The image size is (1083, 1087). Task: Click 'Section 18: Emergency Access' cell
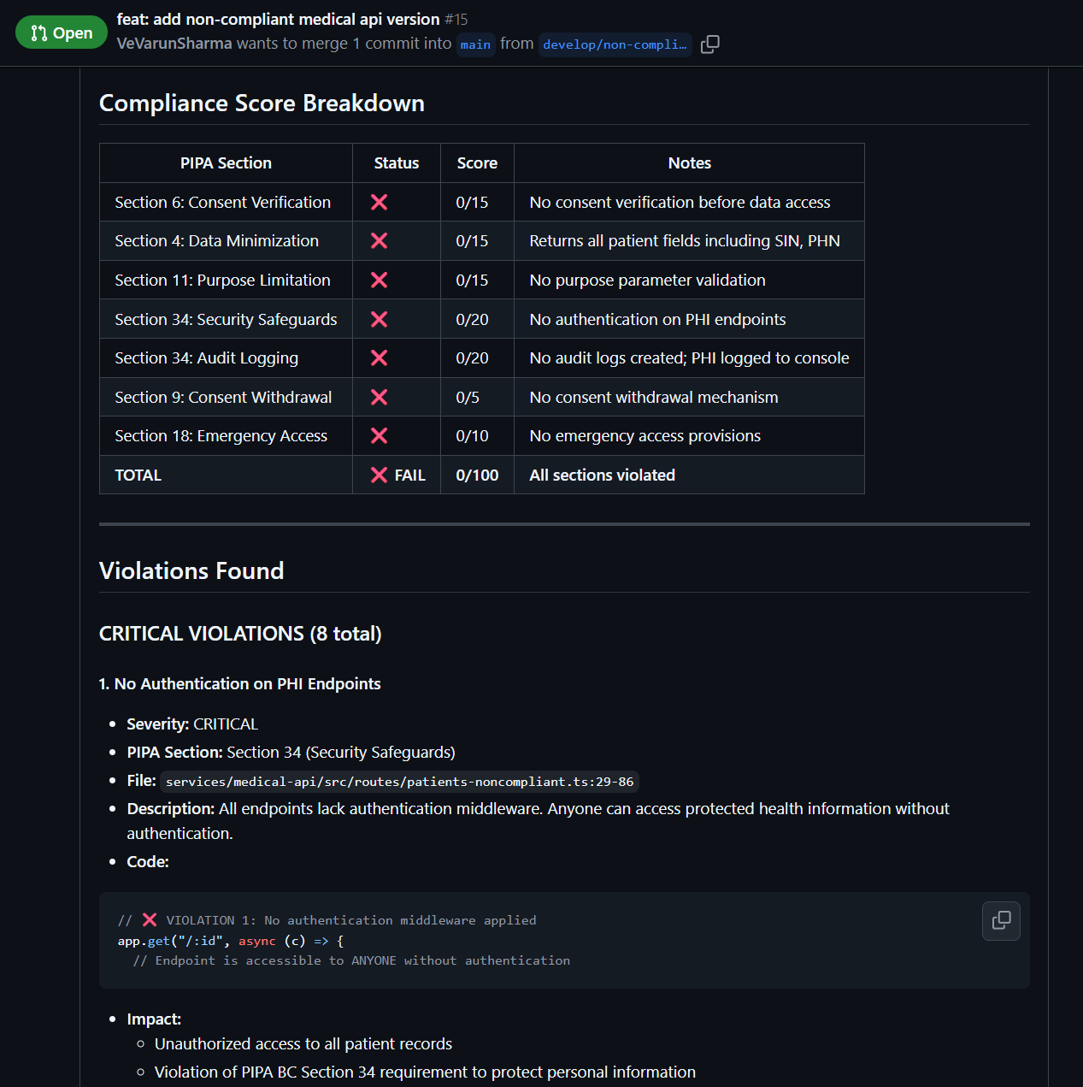[226, 436]
